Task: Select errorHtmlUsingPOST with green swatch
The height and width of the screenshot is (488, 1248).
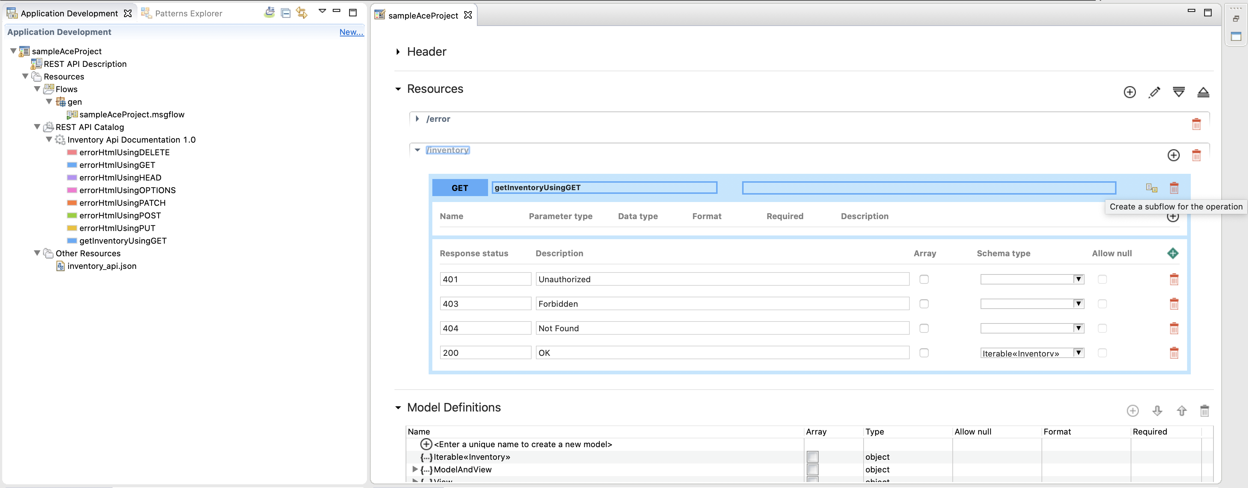Action: [x=120, y=215]
